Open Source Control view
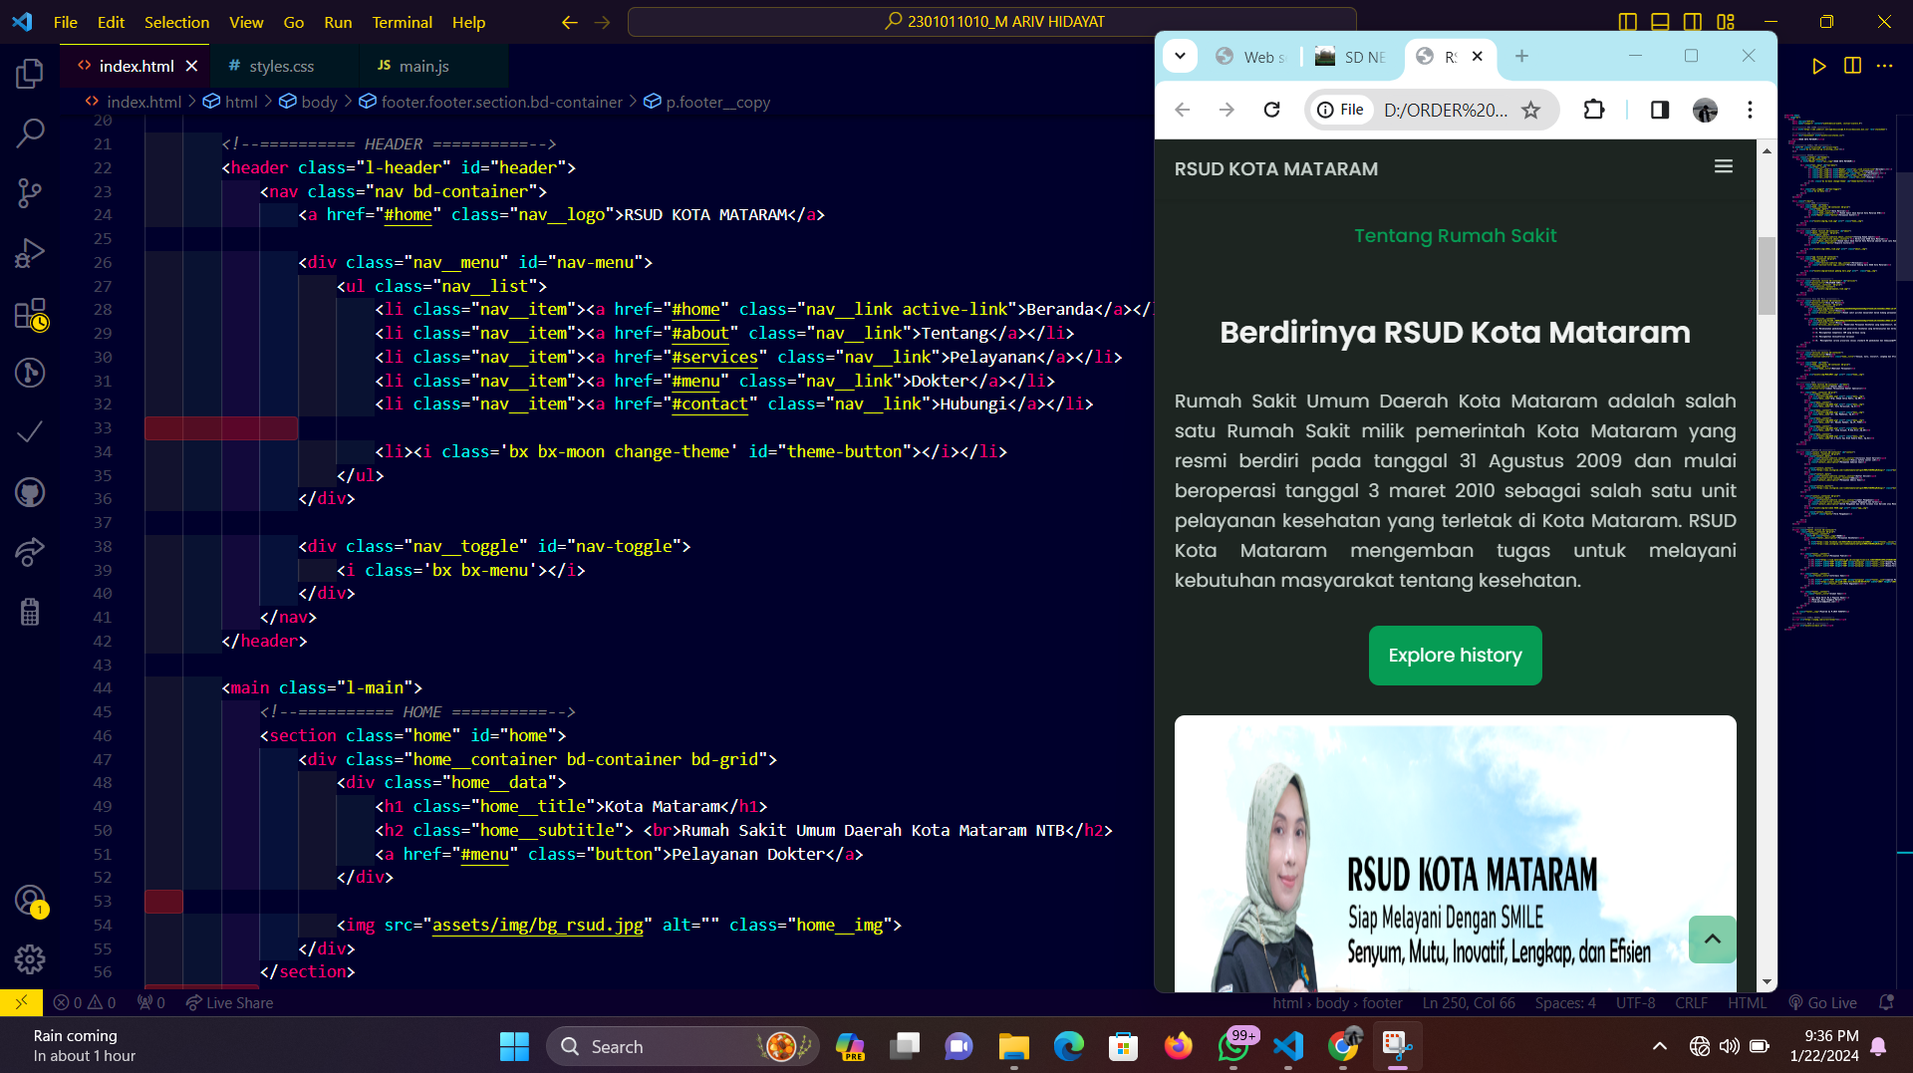1913x1073 pixels. (30, 192)
